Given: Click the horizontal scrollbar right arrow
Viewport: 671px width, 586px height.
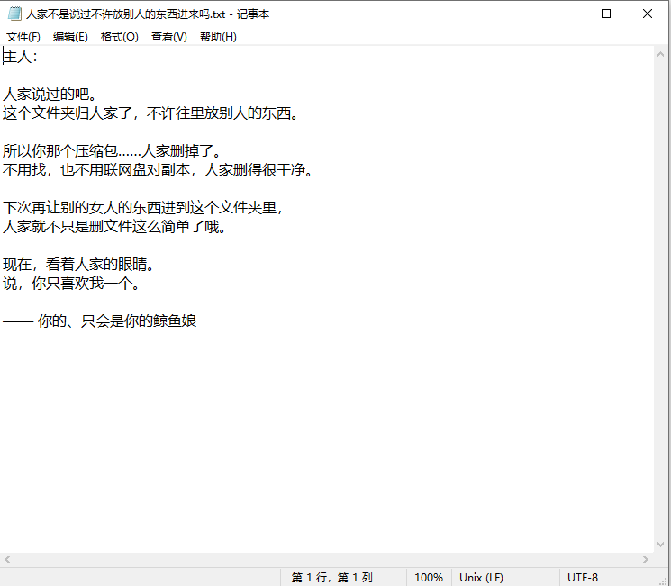Looking at the screenshot, I should pyautogui.click(x=646, y=560).
